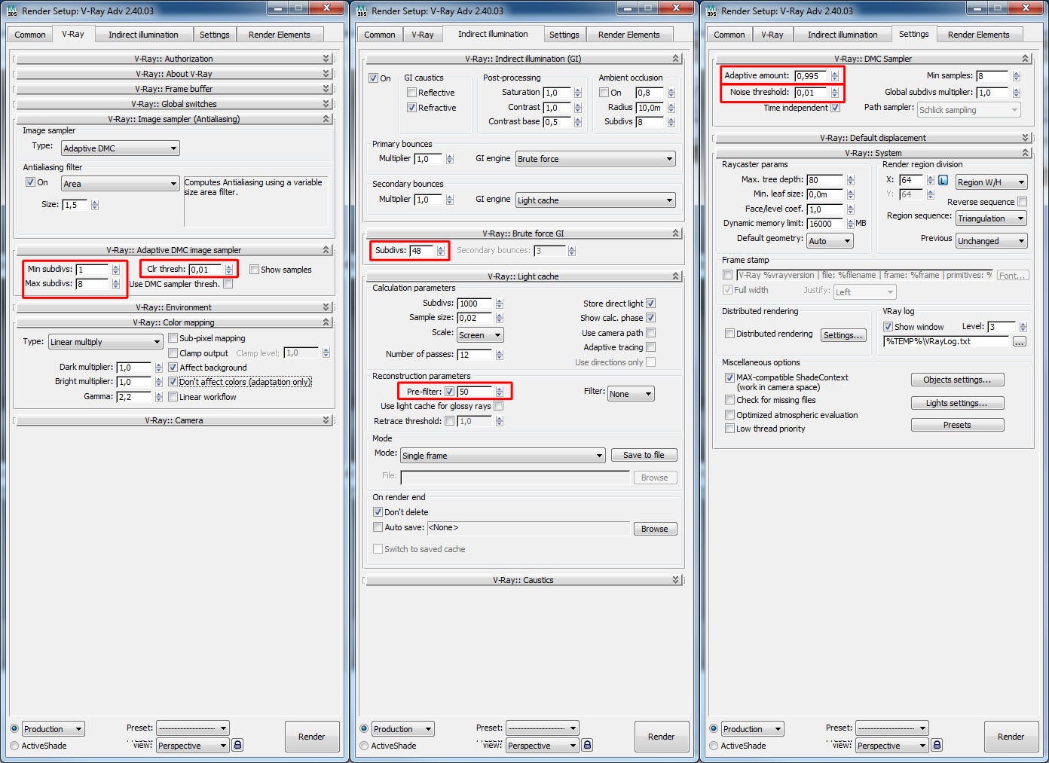
Task: Enable Show samples checkbox
Action: [x=254, y=270]
